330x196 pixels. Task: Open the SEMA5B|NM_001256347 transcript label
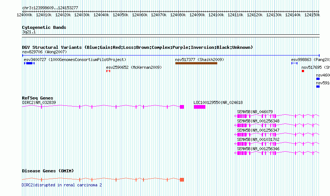tap(258, 130)
